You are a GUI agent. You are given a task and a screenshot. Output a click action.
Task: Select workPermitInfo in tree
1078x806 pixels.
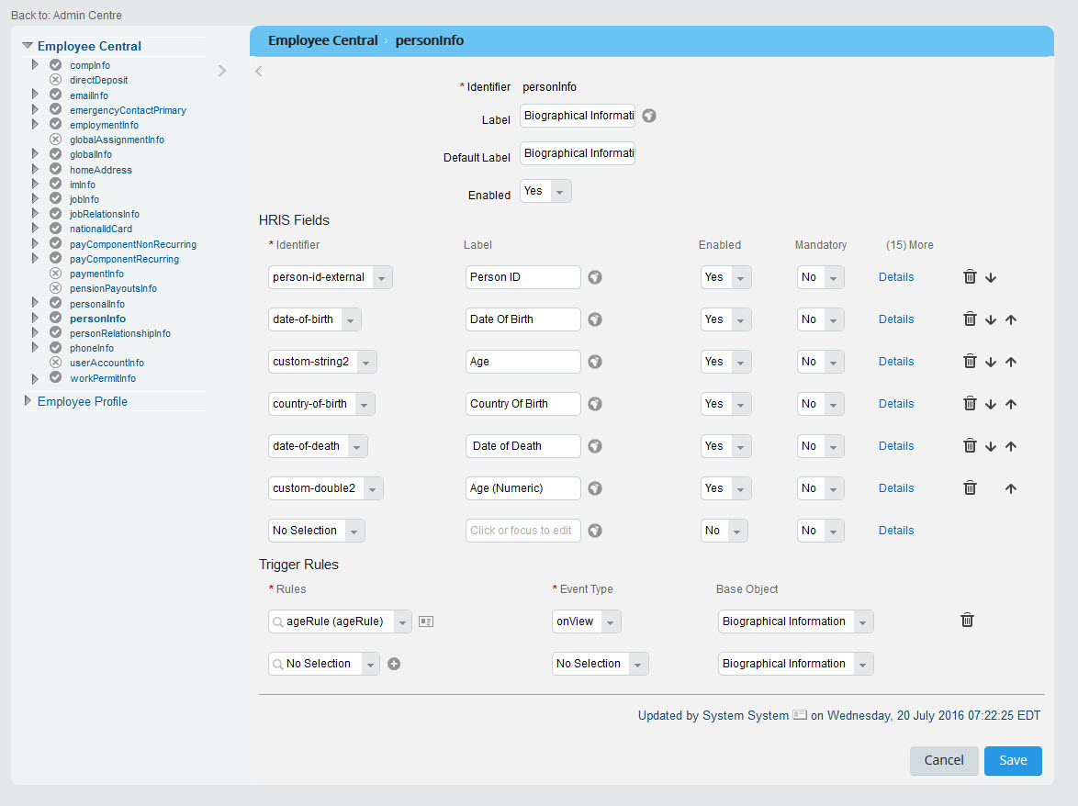pos(103,378)
